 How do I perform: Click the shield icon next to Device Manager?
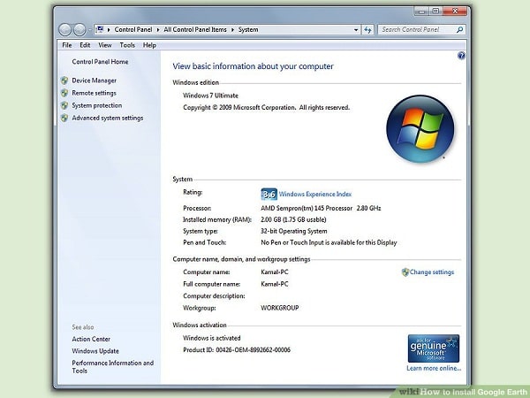coord(64,80)
